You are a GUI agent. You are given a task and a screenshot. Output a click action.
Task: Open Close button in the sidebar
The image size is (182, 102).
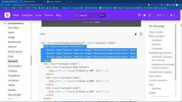[15, 66]
